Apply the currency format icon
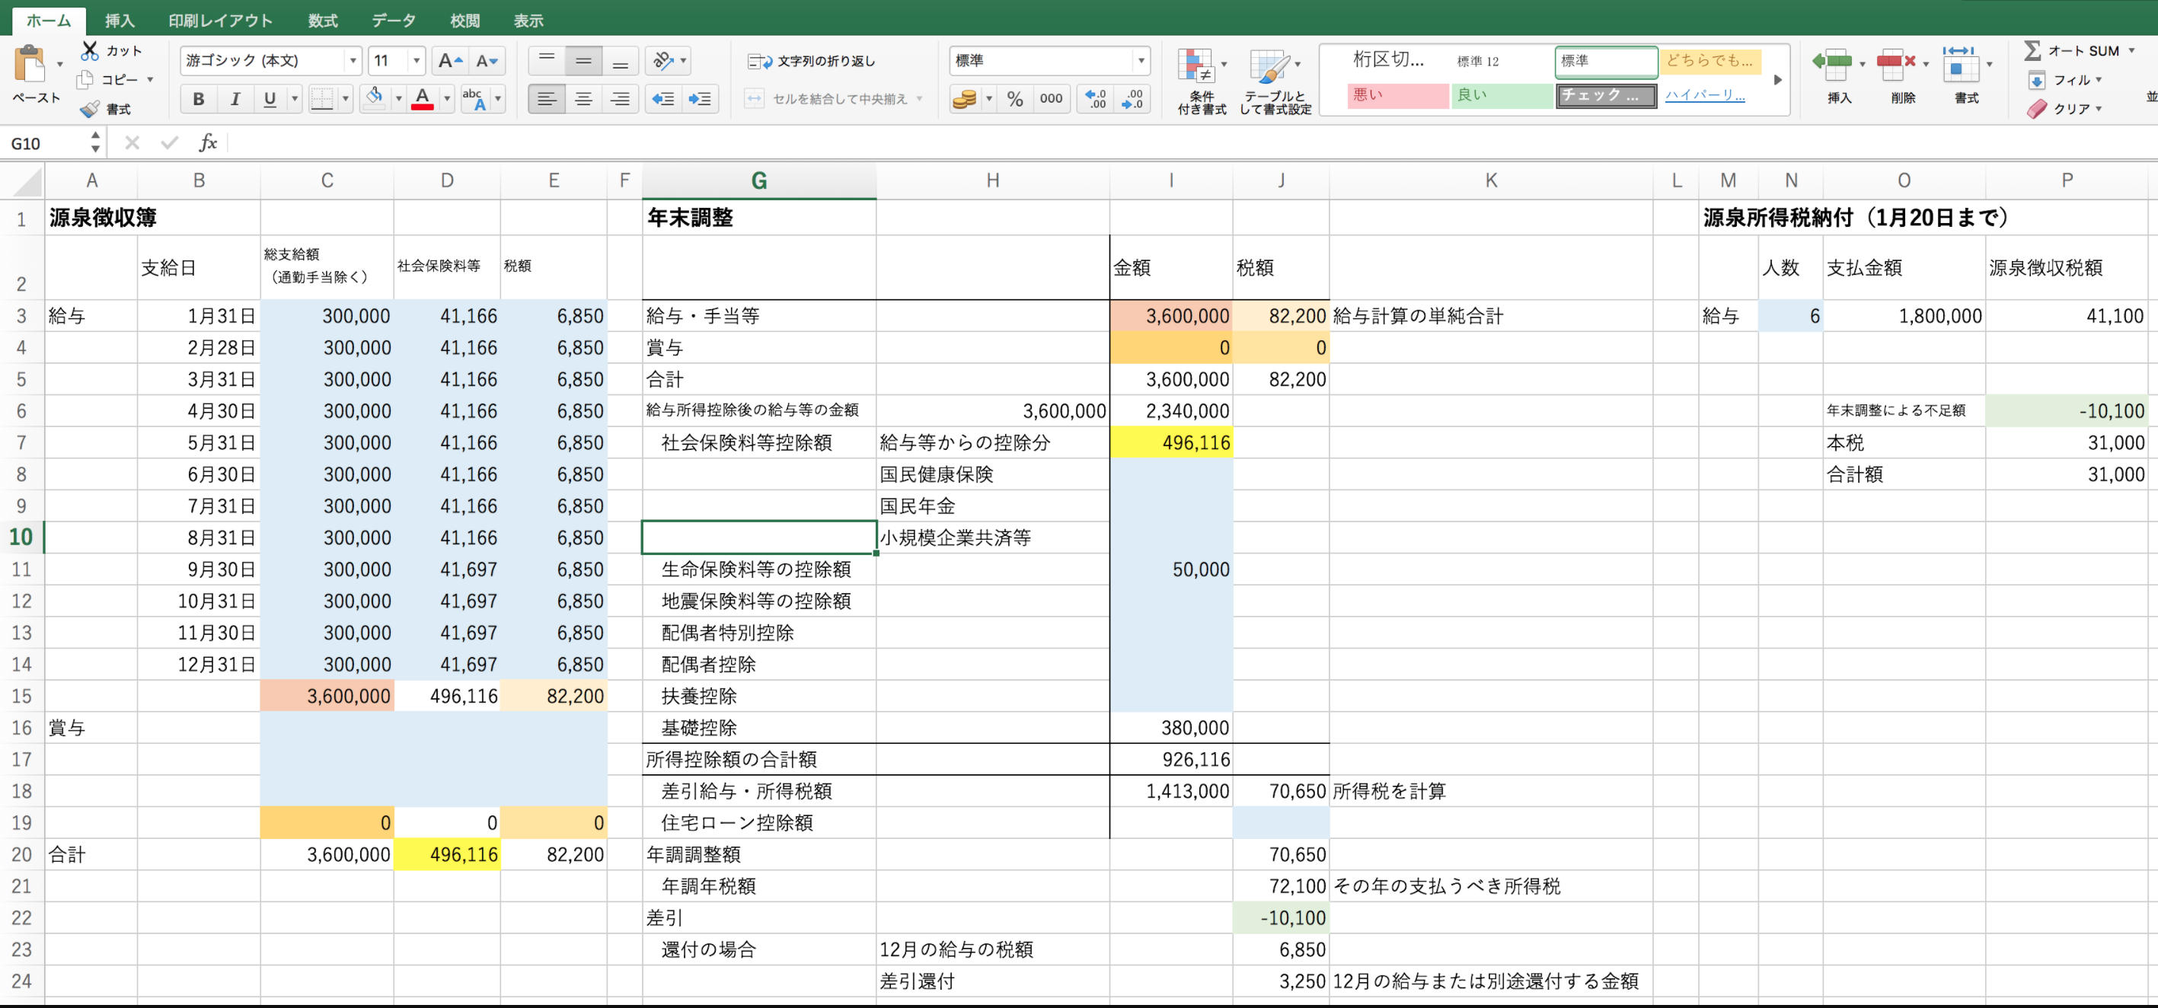 click(965, 98)
